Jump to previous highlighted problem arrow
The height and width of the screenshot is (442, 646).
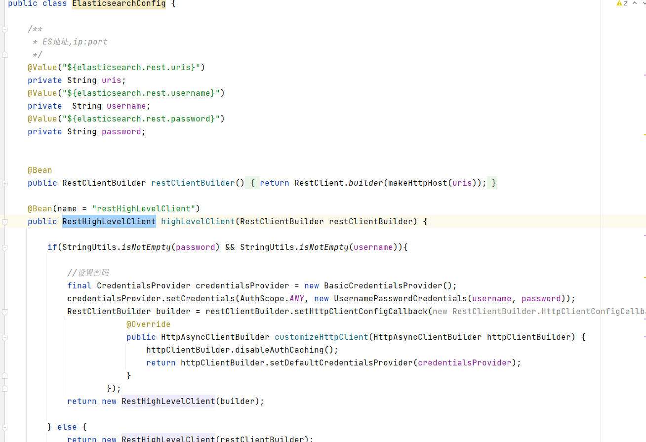[635, 3]
